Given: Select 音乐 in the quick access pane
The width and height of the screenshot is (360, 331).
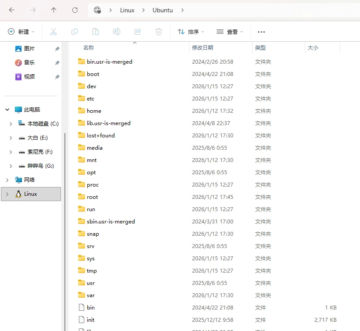Looking at the screenshot, I should (29, 63).
